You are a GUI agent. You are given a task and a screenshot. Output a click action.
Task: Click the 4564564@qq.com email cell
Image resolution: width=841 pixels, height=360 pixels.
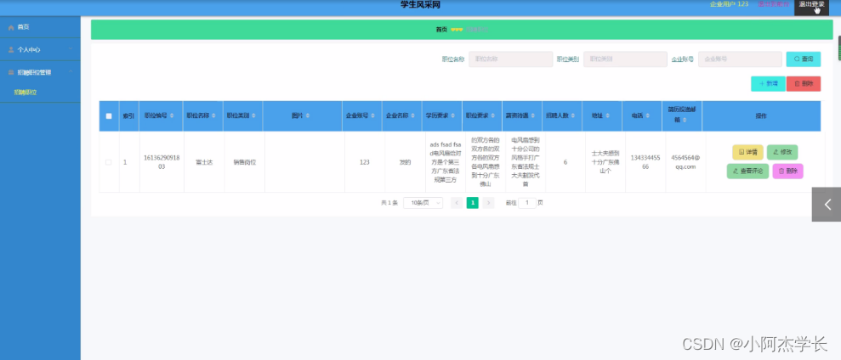(x=684, y=162)
